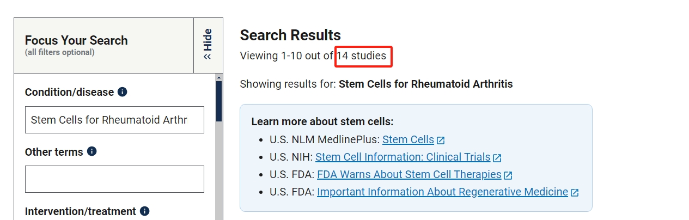Open Condition/disease info tooltip icon
Viewport: 689px width, 220px height.
123,92
